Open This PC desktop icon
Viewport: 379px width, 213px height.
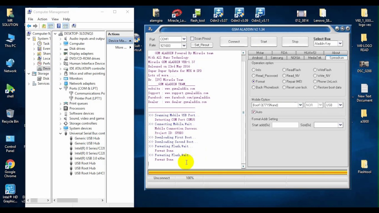[x=10, y=41]
